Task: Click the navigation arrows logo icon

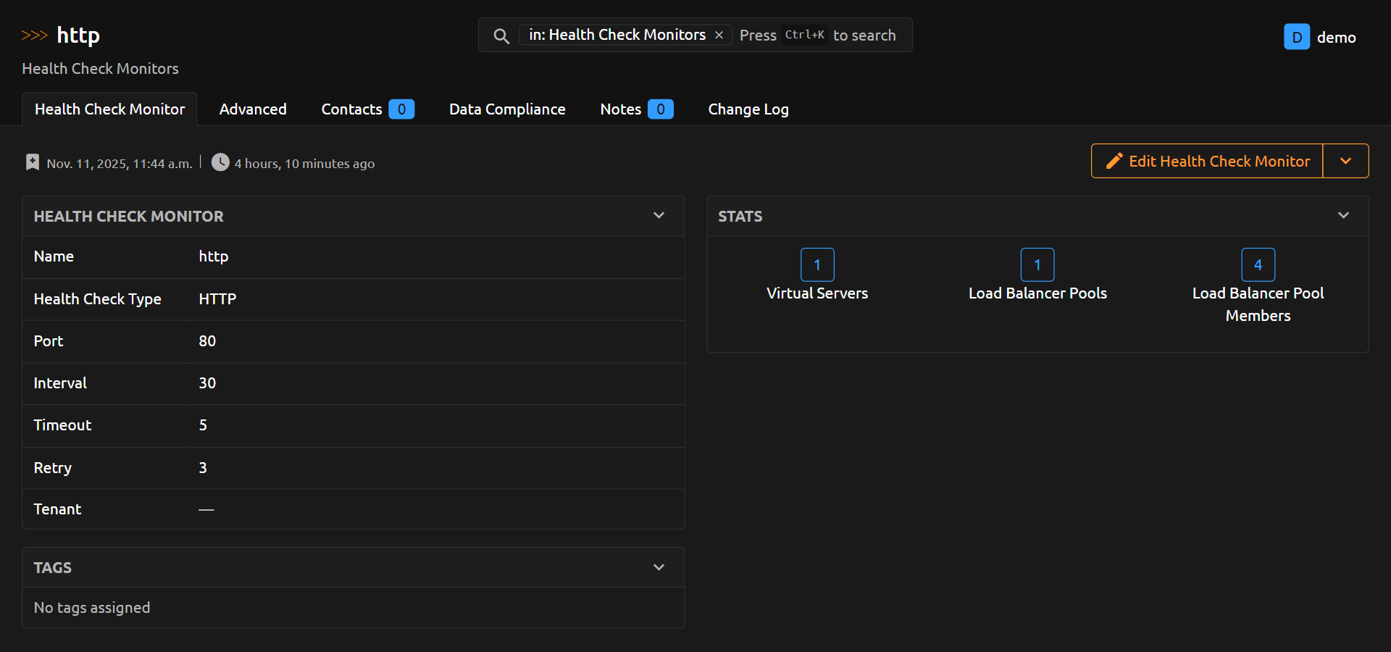Action: coord(34,35)
